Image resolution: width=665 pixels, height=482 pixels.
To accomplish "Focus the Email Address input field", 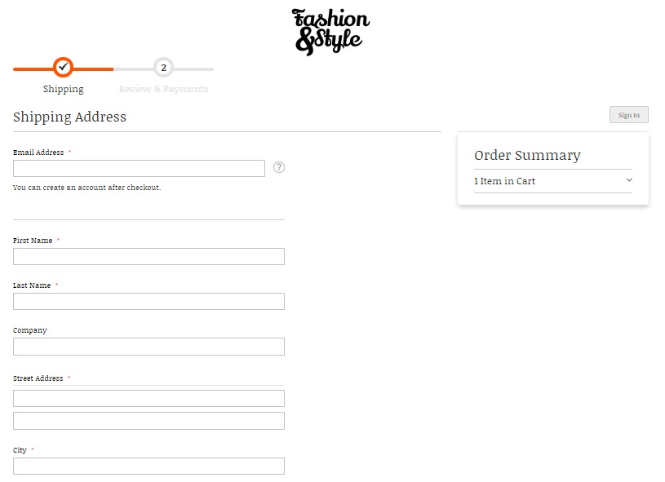I will point(139,168).
